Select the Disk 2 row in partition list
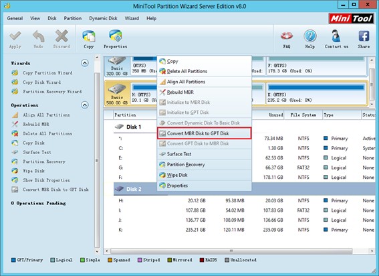This screenshot has height=276, width=379. point(244,189)
